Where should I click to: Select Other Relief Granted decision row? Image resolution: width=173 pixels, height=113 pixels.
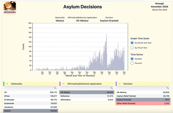click(x=143, y=103)
